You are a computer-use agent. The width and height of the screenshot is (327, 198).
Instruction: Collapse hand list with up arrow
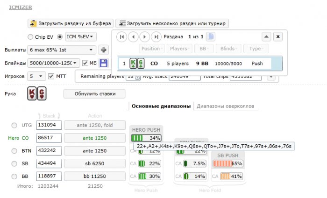(266, 37)
